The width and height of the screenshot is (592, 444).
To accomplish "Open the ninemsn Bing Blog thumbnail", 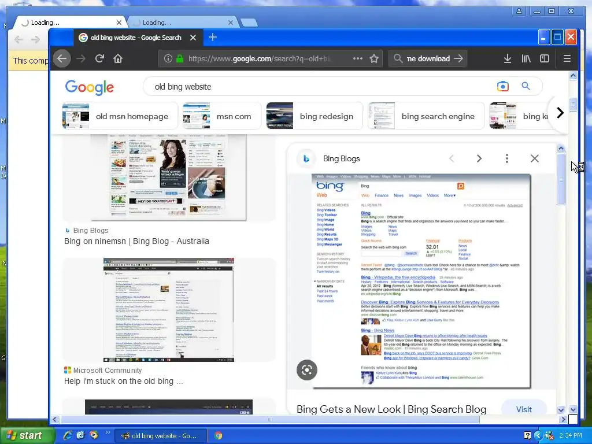I will [169, 177].
